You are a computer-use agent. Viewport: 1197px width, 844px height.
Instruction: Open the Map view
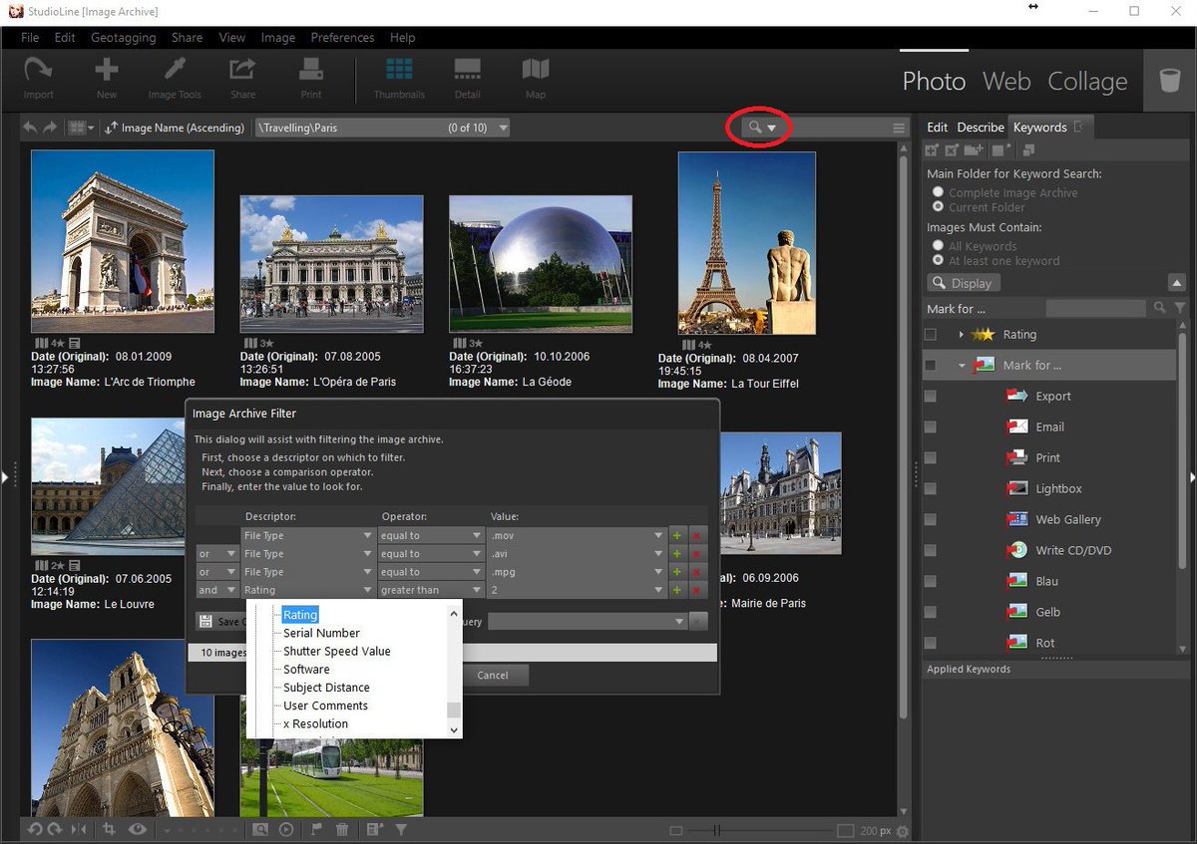[536, 78]
